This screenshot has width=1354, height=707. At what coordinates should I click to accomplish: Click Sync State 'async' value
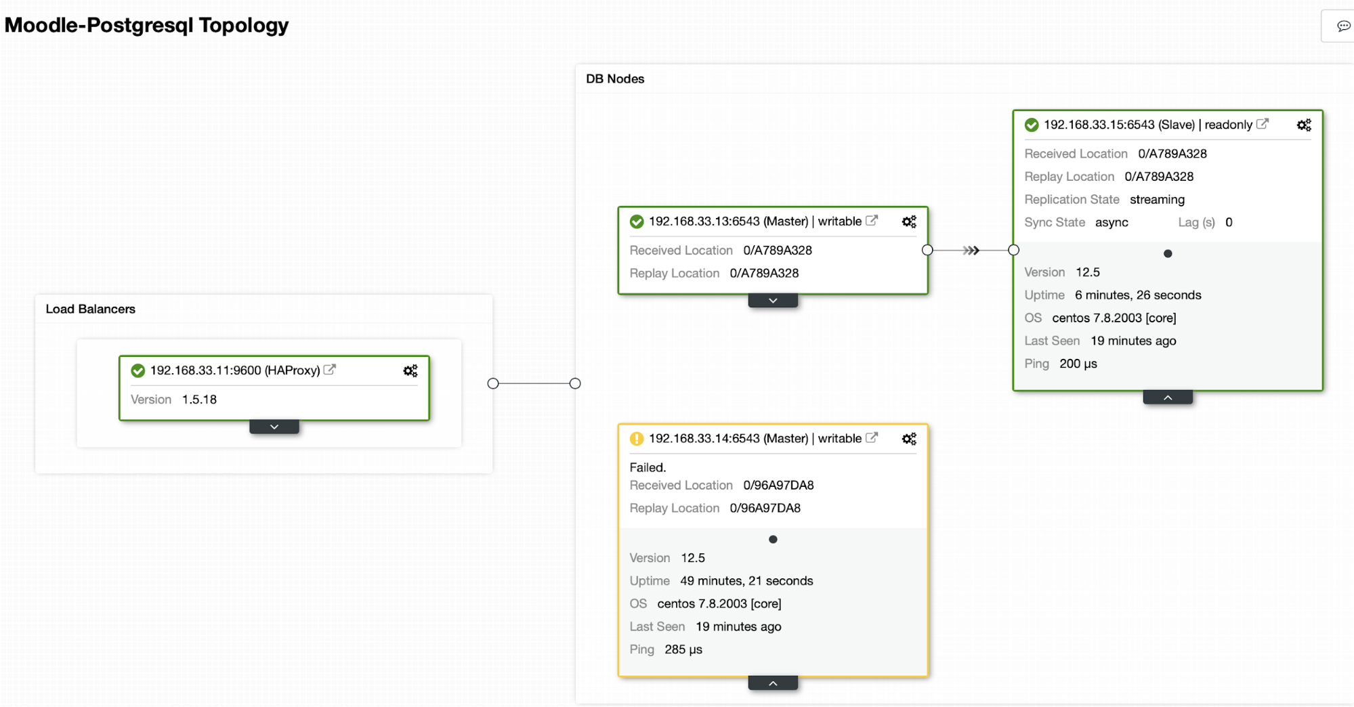pyautogui.click(x=1112, y=223)
